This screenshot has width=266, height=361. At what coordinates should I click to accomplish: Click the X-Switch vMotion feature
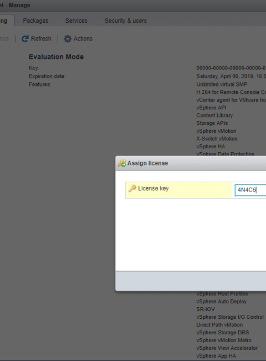click(217, 139)
